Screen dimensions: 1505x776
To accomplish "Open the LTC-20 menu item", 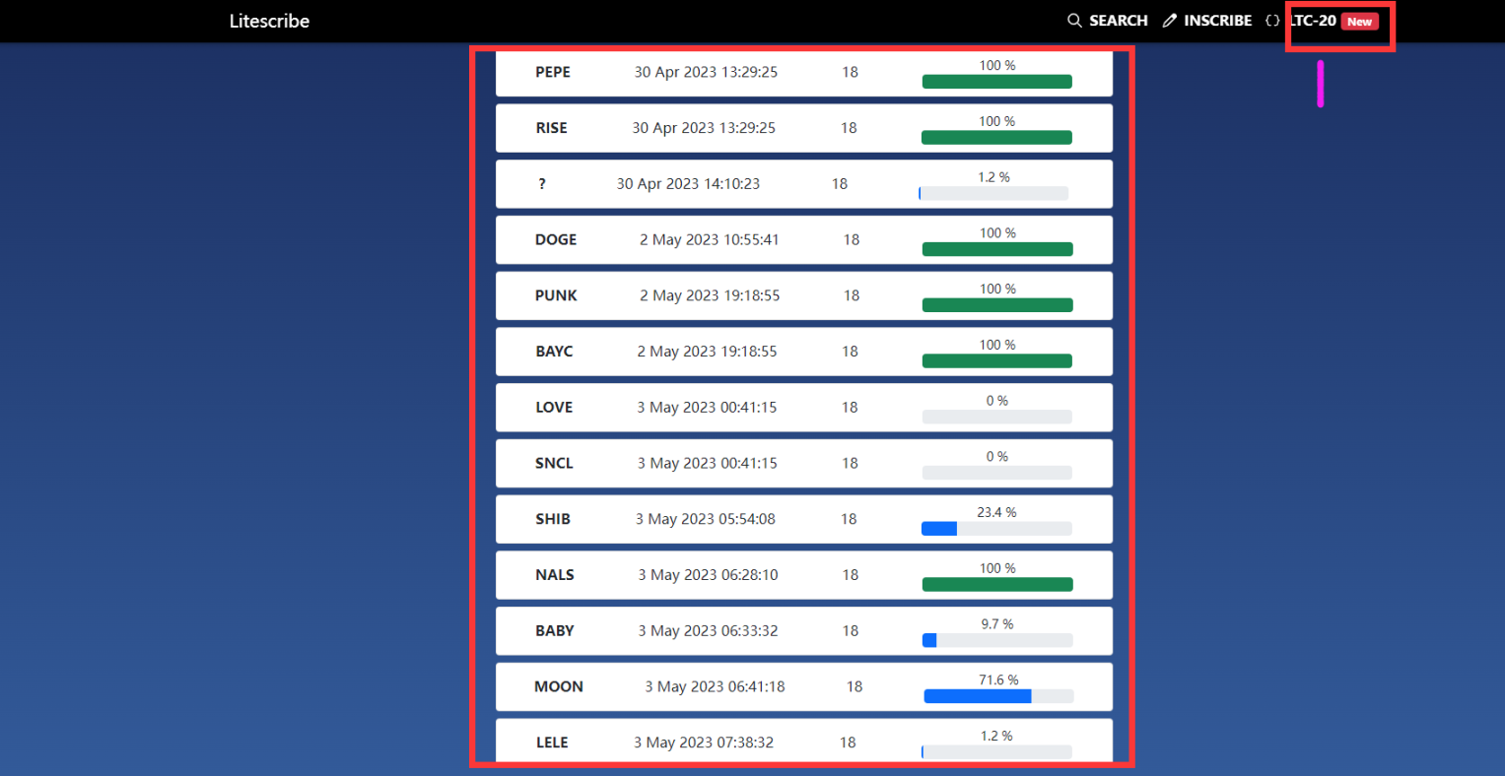I will (x=1314, y=21).
